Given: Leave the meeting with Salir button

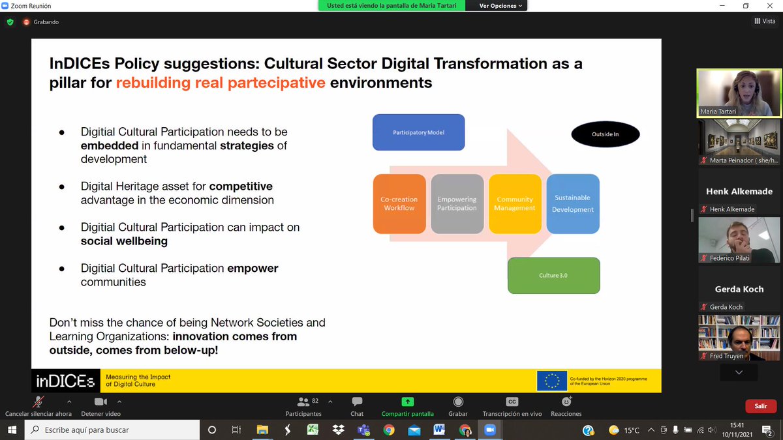Looking at the screenshot, I should point(761,405).
